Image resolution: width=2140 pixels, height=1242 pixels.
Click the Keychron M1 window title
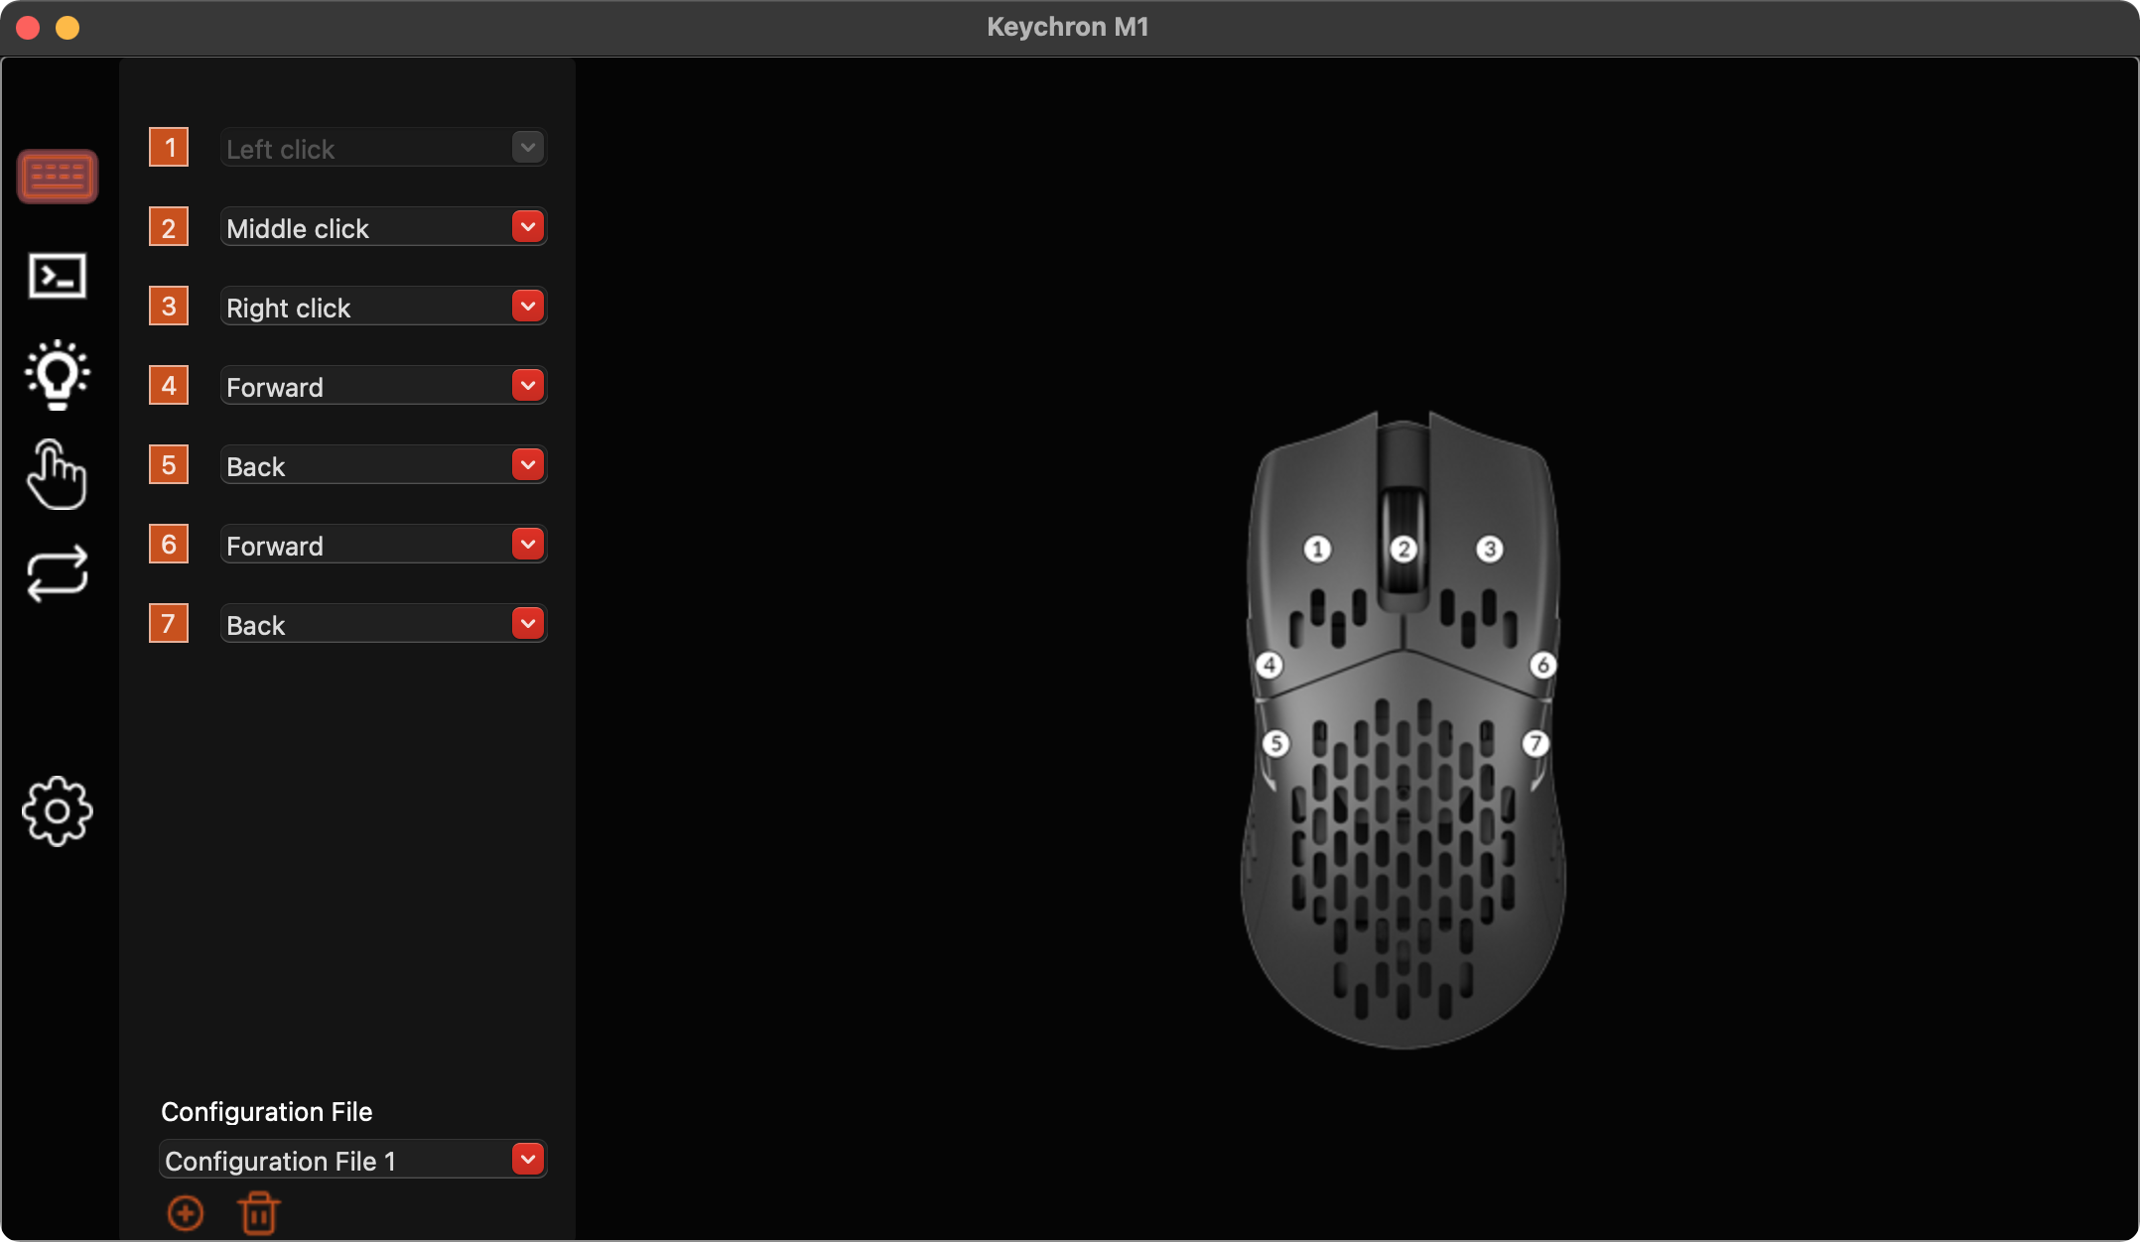pyautogui.click(x=1068, y=27)
